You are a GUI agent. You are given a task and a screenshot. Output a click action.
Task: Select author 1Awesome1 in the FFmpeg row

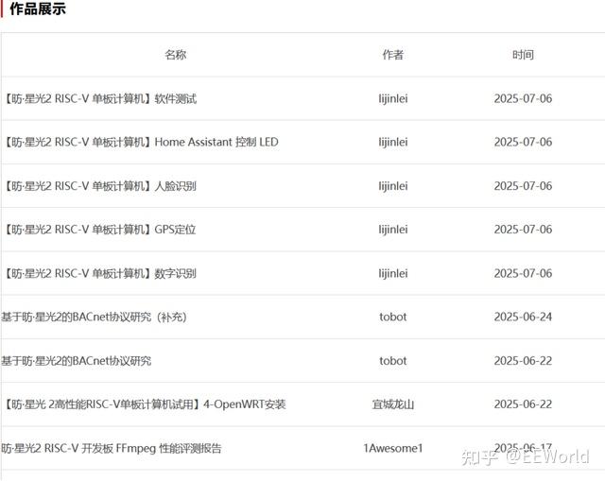pos(393,448)
